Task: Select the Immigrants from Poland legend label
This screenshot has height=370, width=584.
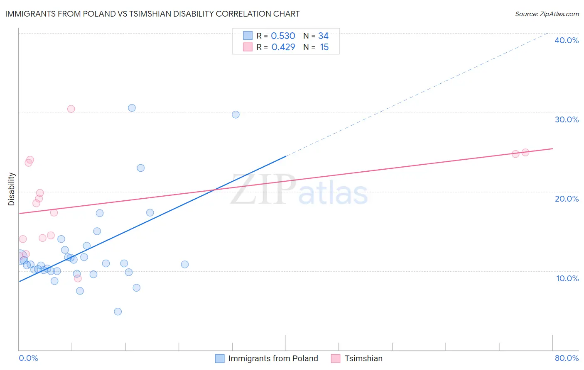Action: click(x=273, y=358)
